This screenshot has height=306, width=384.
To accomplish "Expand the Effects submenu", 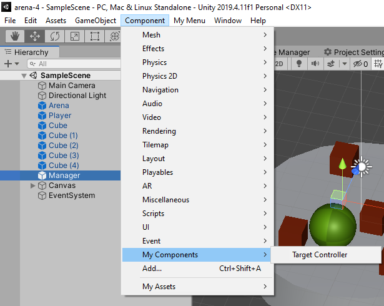I will [x=198, y=49].
